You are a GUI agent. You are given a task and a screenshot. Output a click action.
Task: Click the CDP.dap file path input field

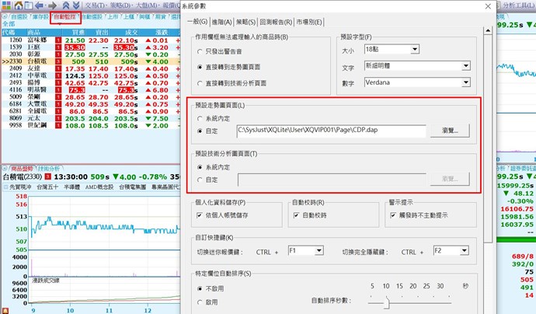[330, 131]
